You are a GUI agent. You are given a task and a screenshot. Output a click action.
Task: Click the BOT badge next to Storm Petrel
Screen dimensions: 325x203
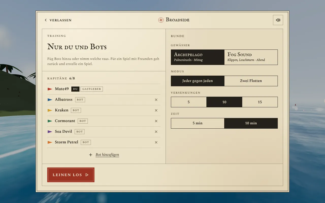[86, 142]
